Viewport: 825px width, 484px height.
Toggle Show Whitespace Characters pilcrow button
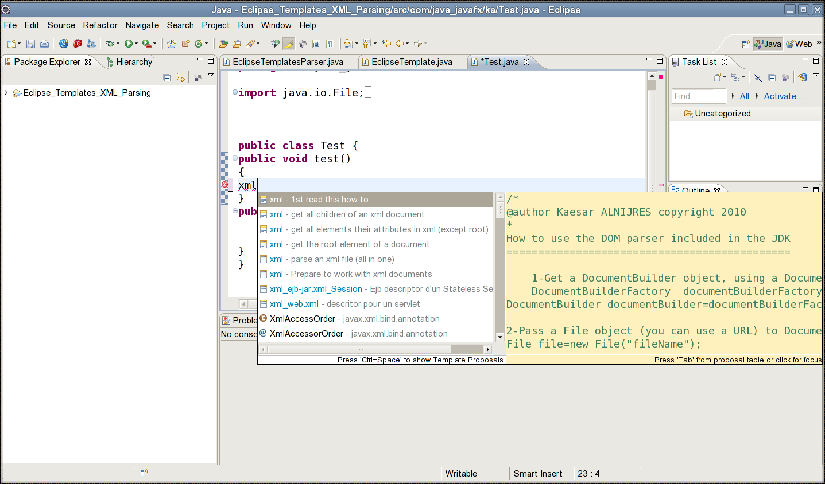pos(330,44)
